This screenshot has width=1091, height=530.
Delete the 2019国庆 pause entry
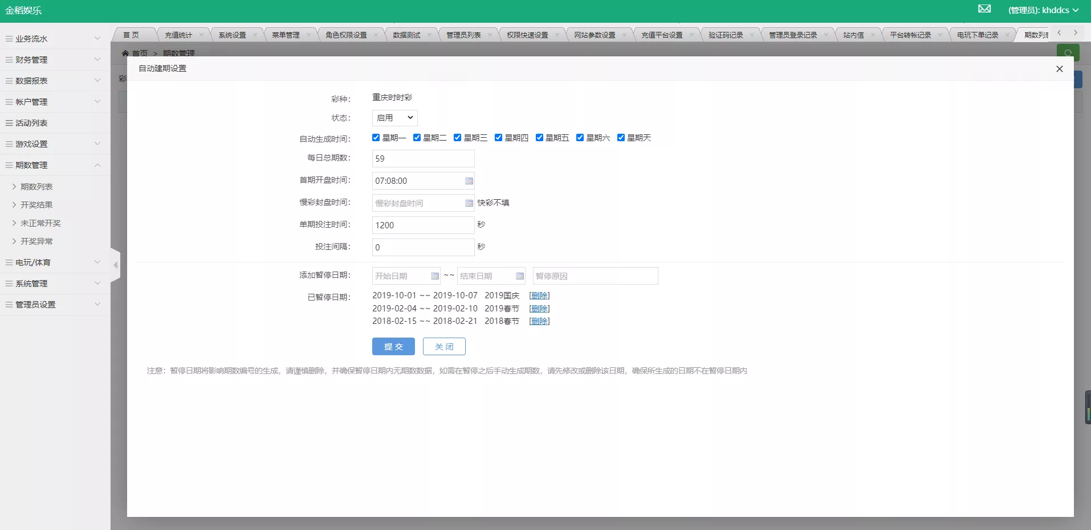(x=538, y=295)
